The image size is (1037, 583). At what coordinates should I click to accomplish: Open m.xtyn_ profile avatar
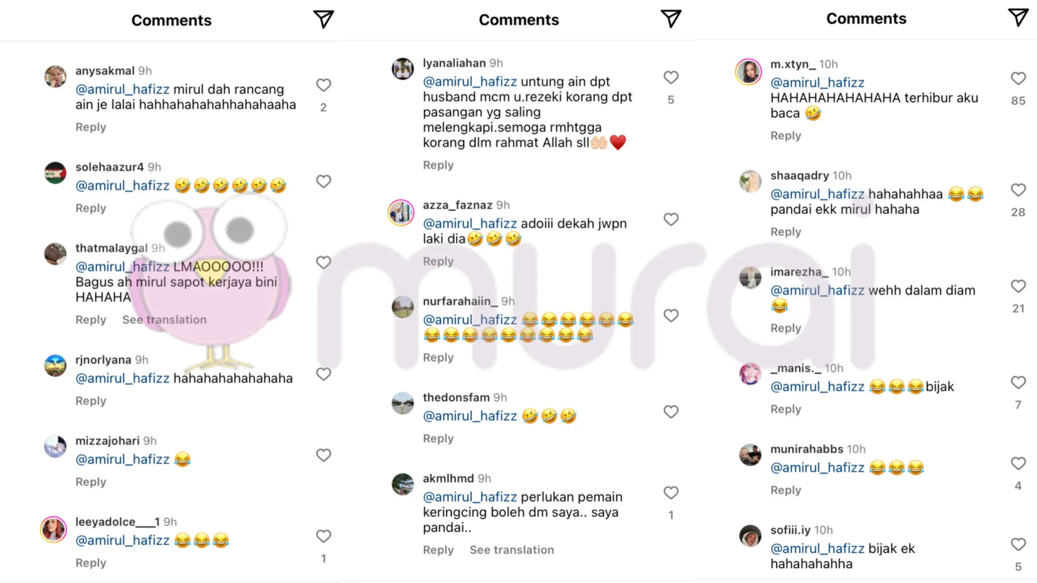click(x=749, y=72)
